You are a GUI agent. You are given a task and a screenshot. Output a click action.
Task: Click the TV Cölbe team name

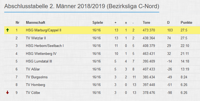[33, 93]
